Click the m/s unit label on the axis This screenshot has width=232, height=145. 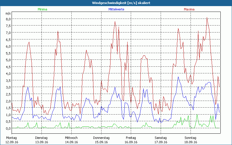tap(8, 13)
